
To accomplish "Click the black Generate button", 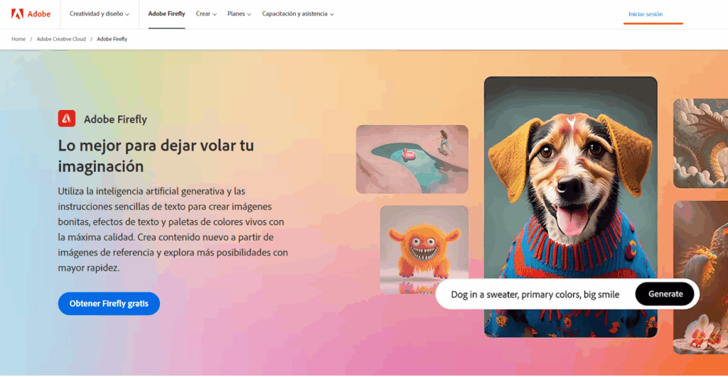I will click(x=665, y=293).
